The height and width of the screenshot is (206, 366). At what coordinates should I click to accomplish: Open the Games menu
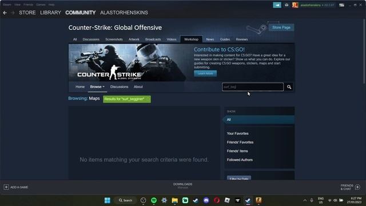tap(41, 5)
